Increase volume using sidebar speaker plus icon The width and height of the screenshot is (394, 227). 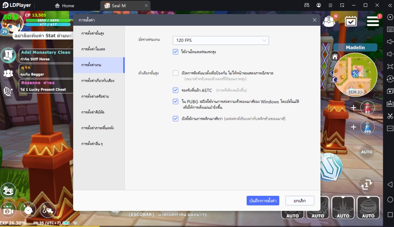390,41
